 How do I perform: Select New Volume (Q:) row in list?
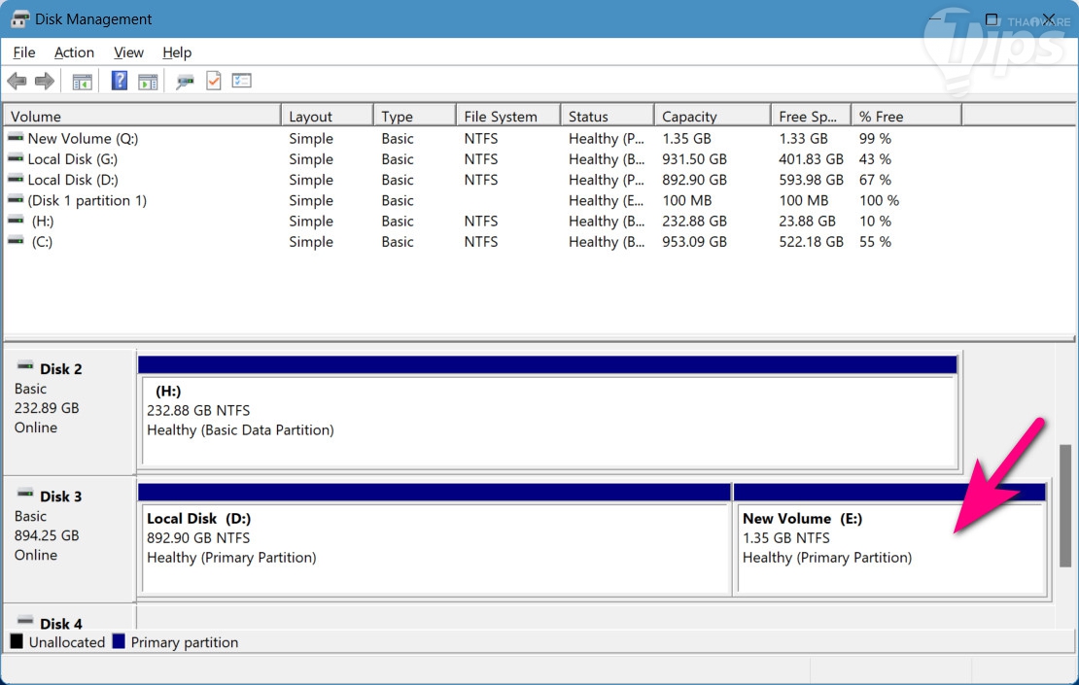click(83, 139)
